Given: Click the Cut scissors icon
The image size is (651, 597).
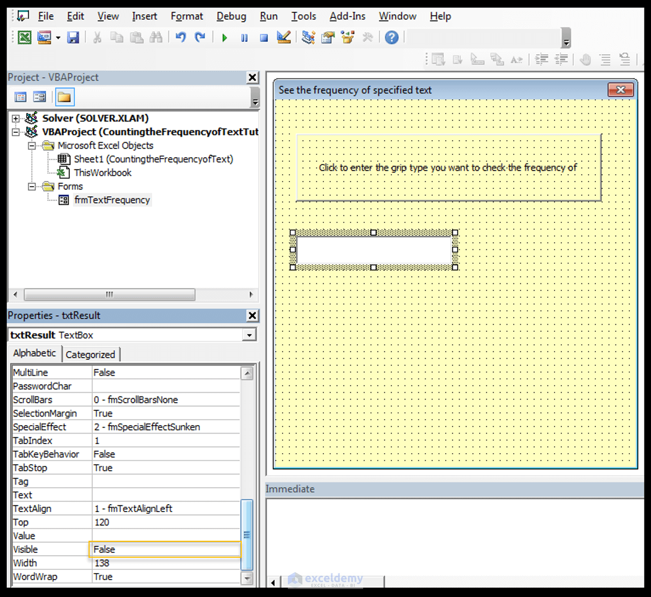Looking at the screenshot, I should [x=97, y=37].
